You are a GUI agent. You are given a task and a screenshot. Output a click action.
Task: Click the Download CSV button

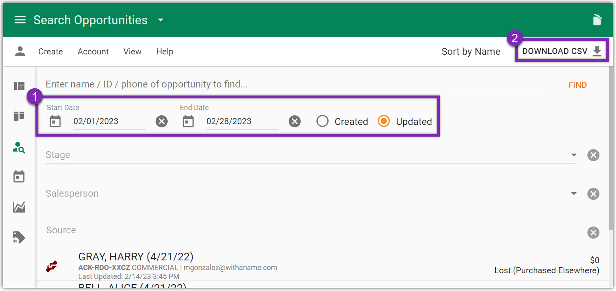(562, 52)
